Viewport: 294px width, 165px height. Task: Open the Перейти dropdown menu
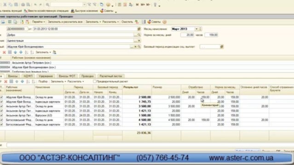(39, 22)
